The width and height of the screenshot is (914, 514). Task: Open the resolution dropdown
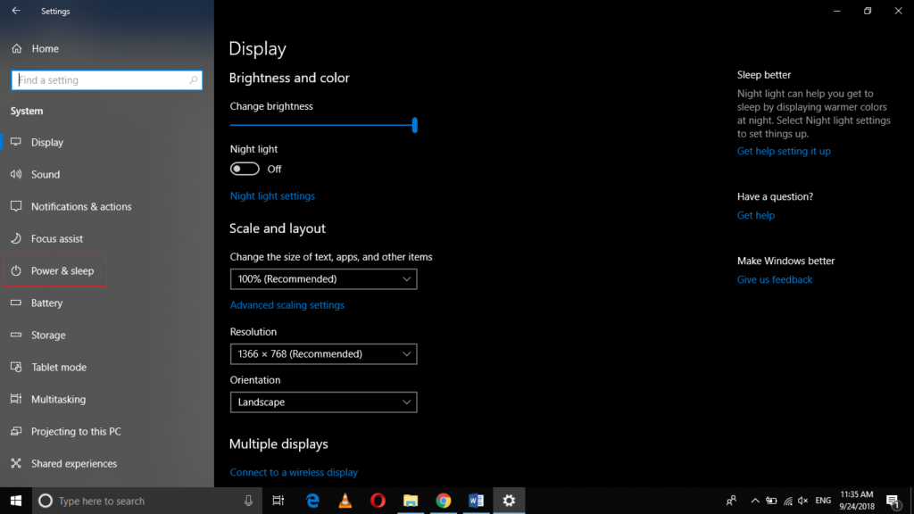tap(323, 353)
